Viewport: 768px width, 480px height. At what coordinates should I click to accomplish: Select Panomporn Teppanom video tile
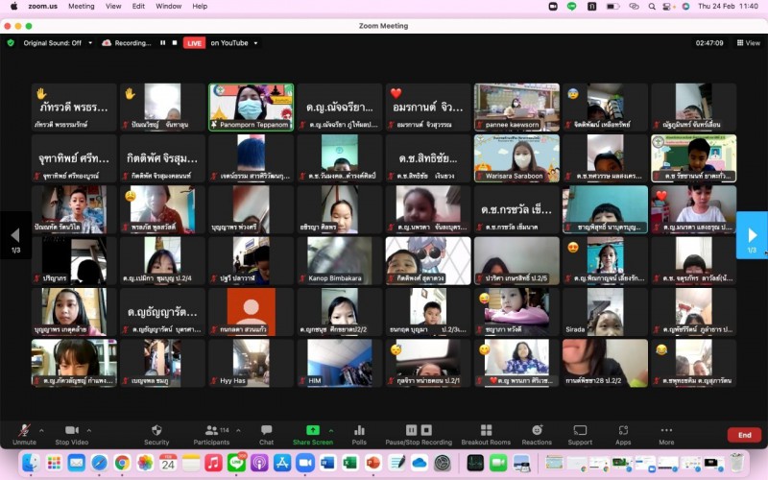251,107
